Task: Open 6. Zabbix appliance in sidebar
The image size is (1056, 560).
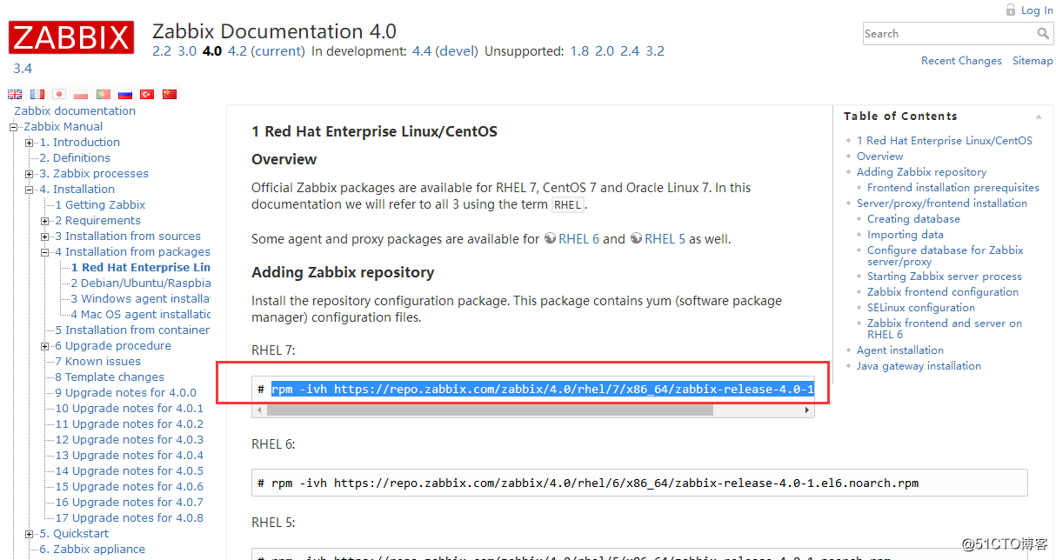Action: point(92,550)
